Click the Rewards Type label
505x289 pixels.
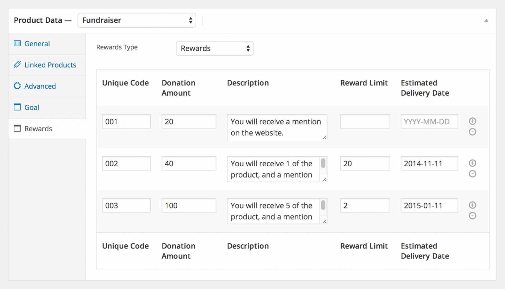pyautogui.click(x=117, y=47)
